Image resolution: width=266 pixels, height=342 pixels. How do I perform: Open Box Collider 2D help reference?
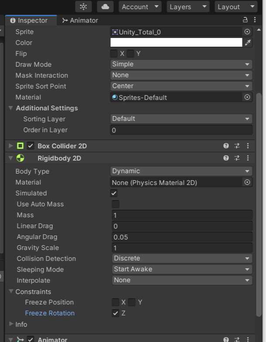226,146
